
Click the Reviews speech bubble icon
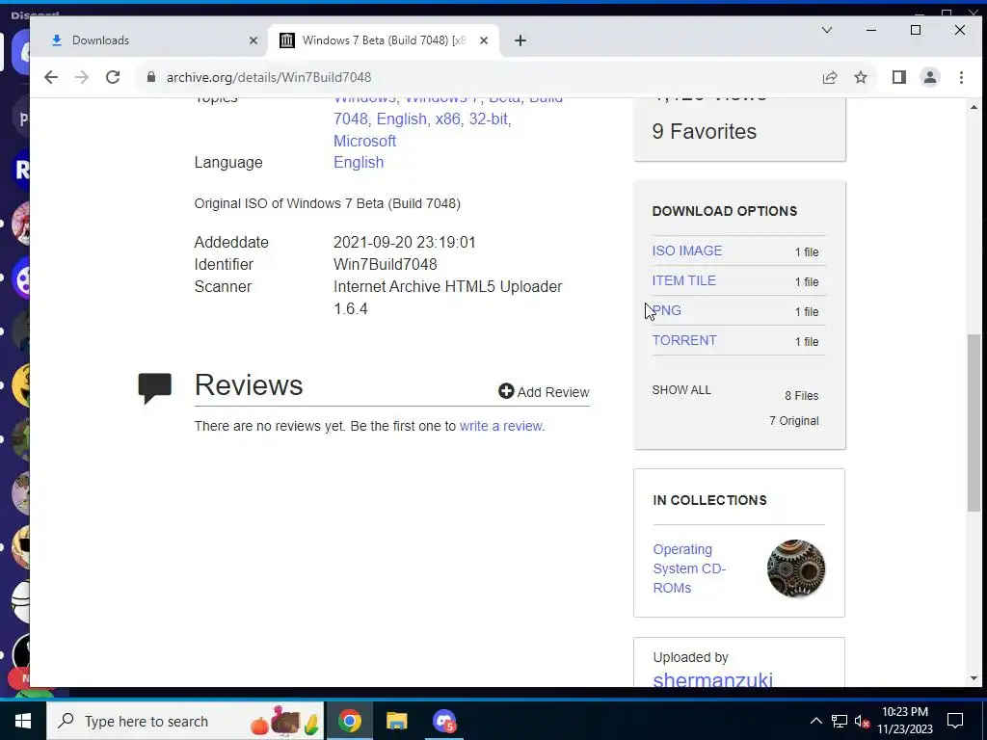pos(155,387)
